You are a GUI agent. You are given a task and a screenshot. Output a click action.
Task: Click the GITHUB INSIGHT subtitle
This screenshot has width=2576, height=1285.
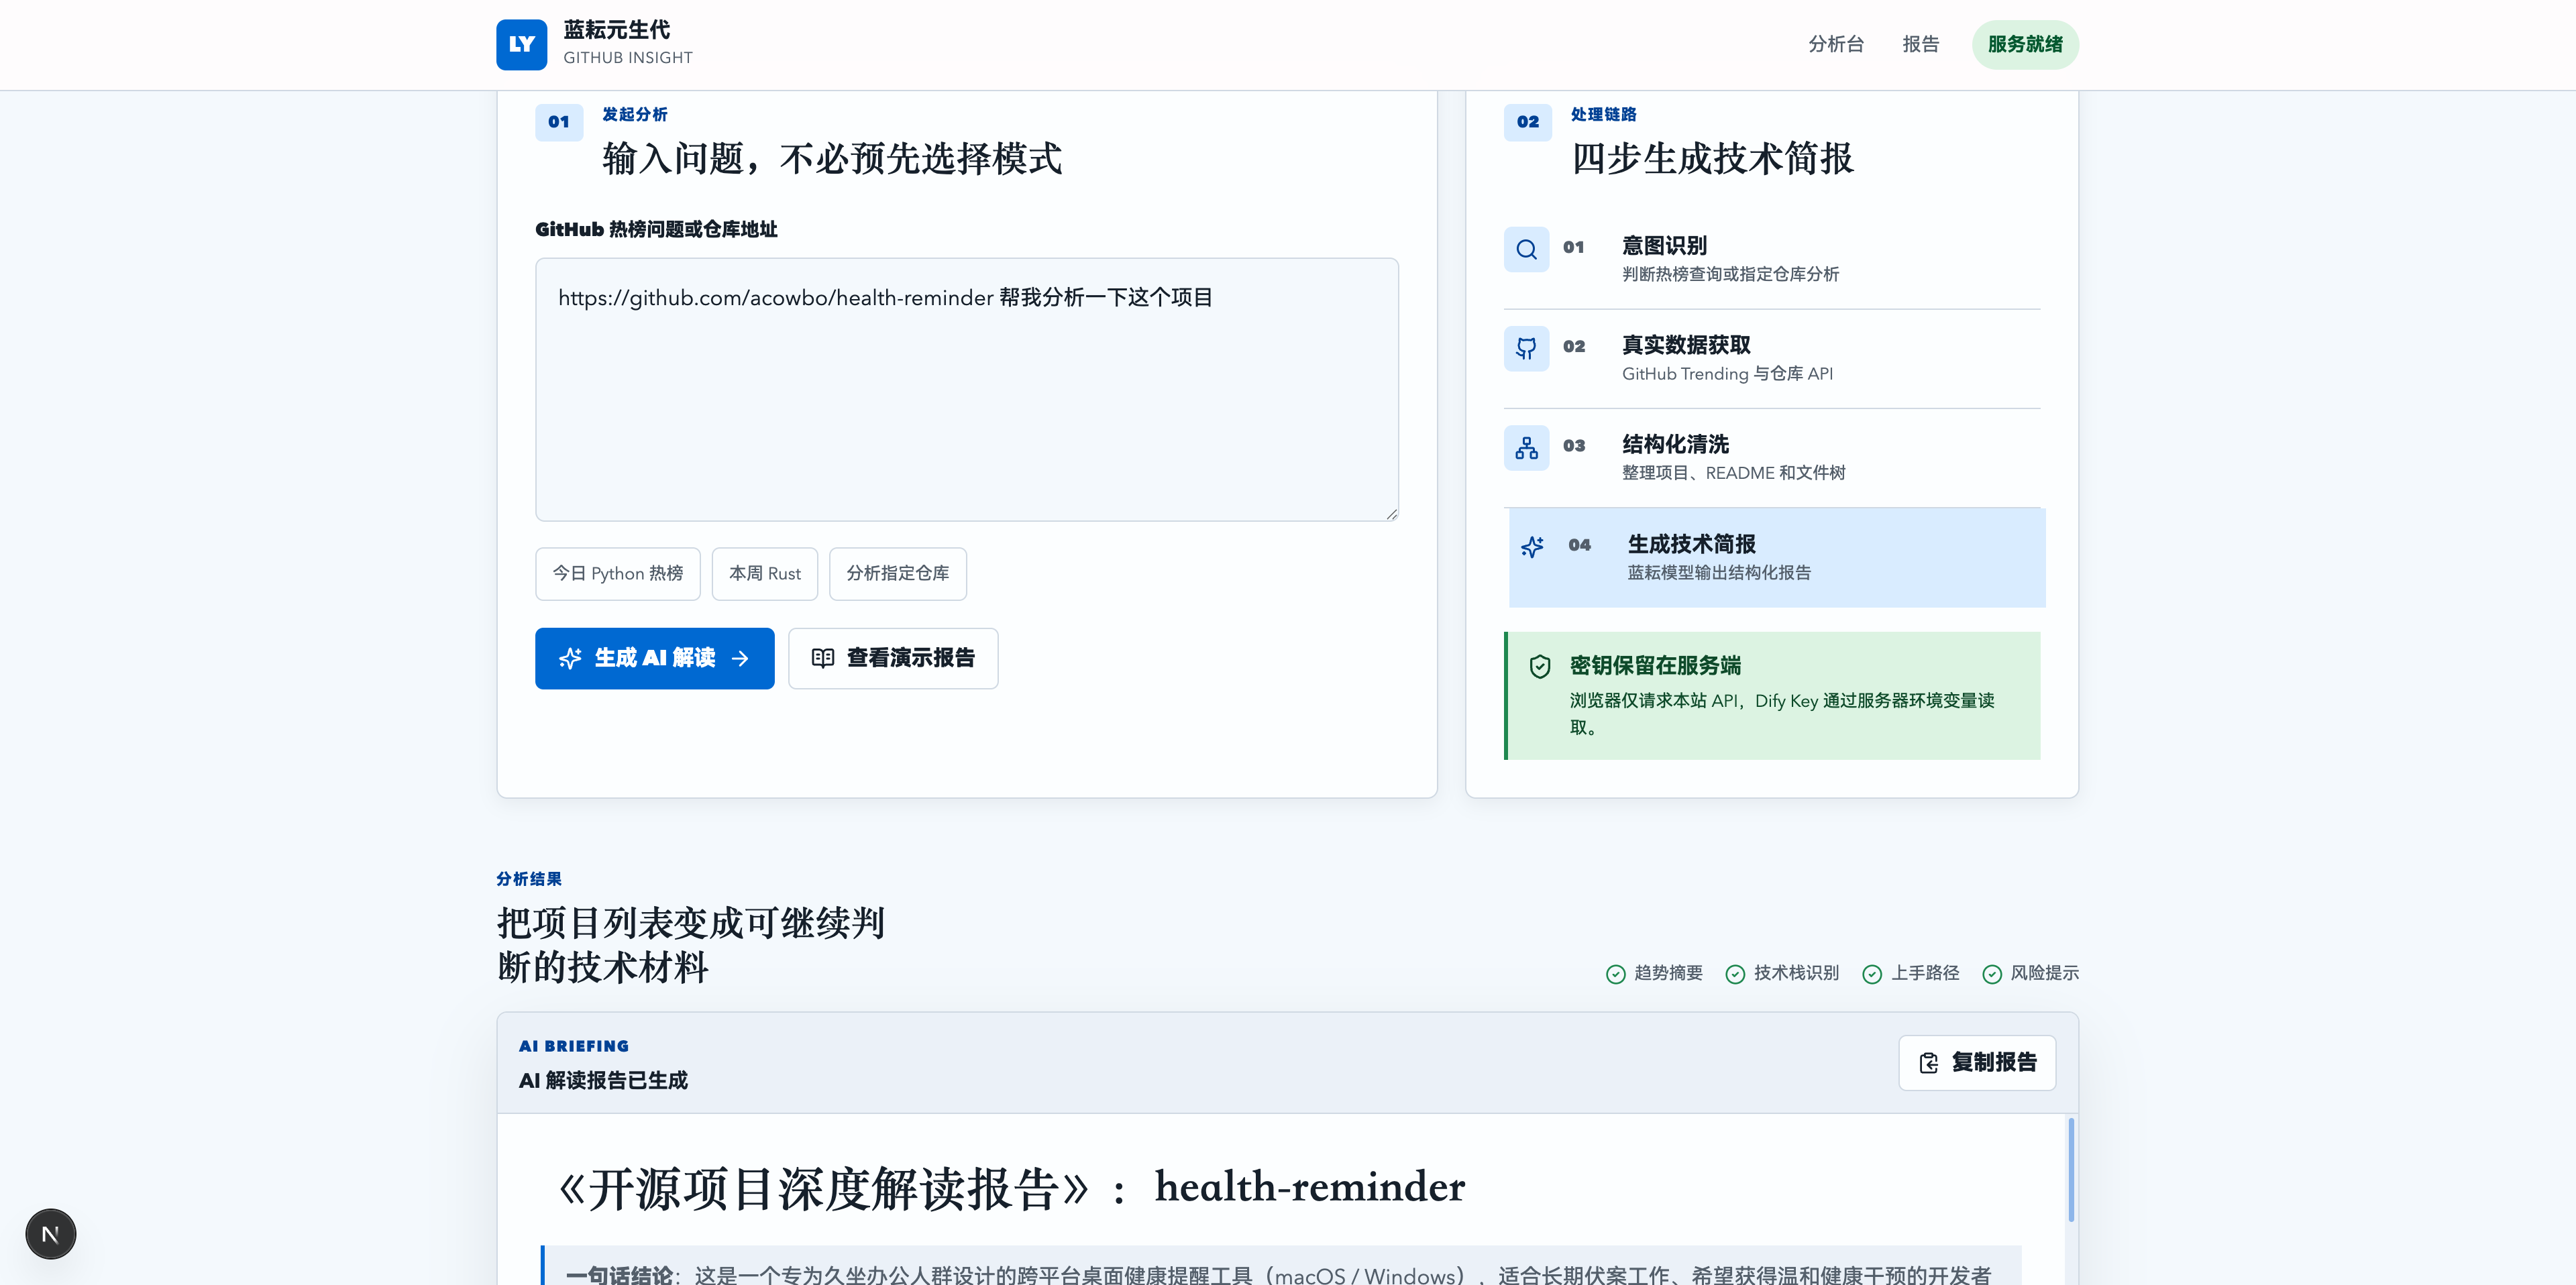tap(627, 58)
